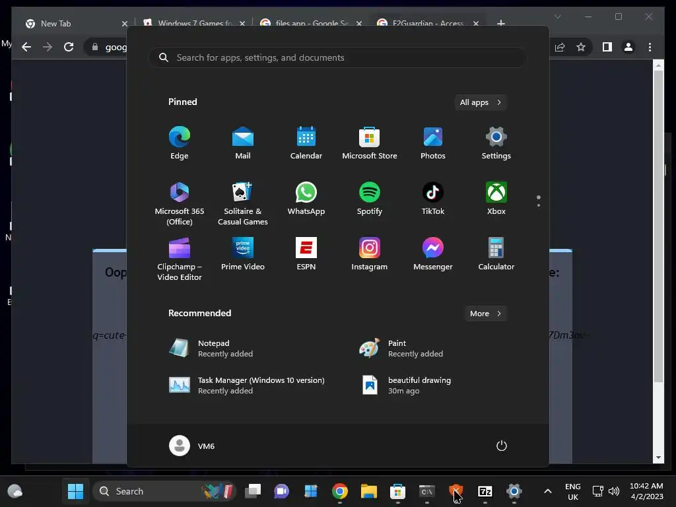Launch TikTok
The height and width of the screenshot is (507, 676).
433,199
